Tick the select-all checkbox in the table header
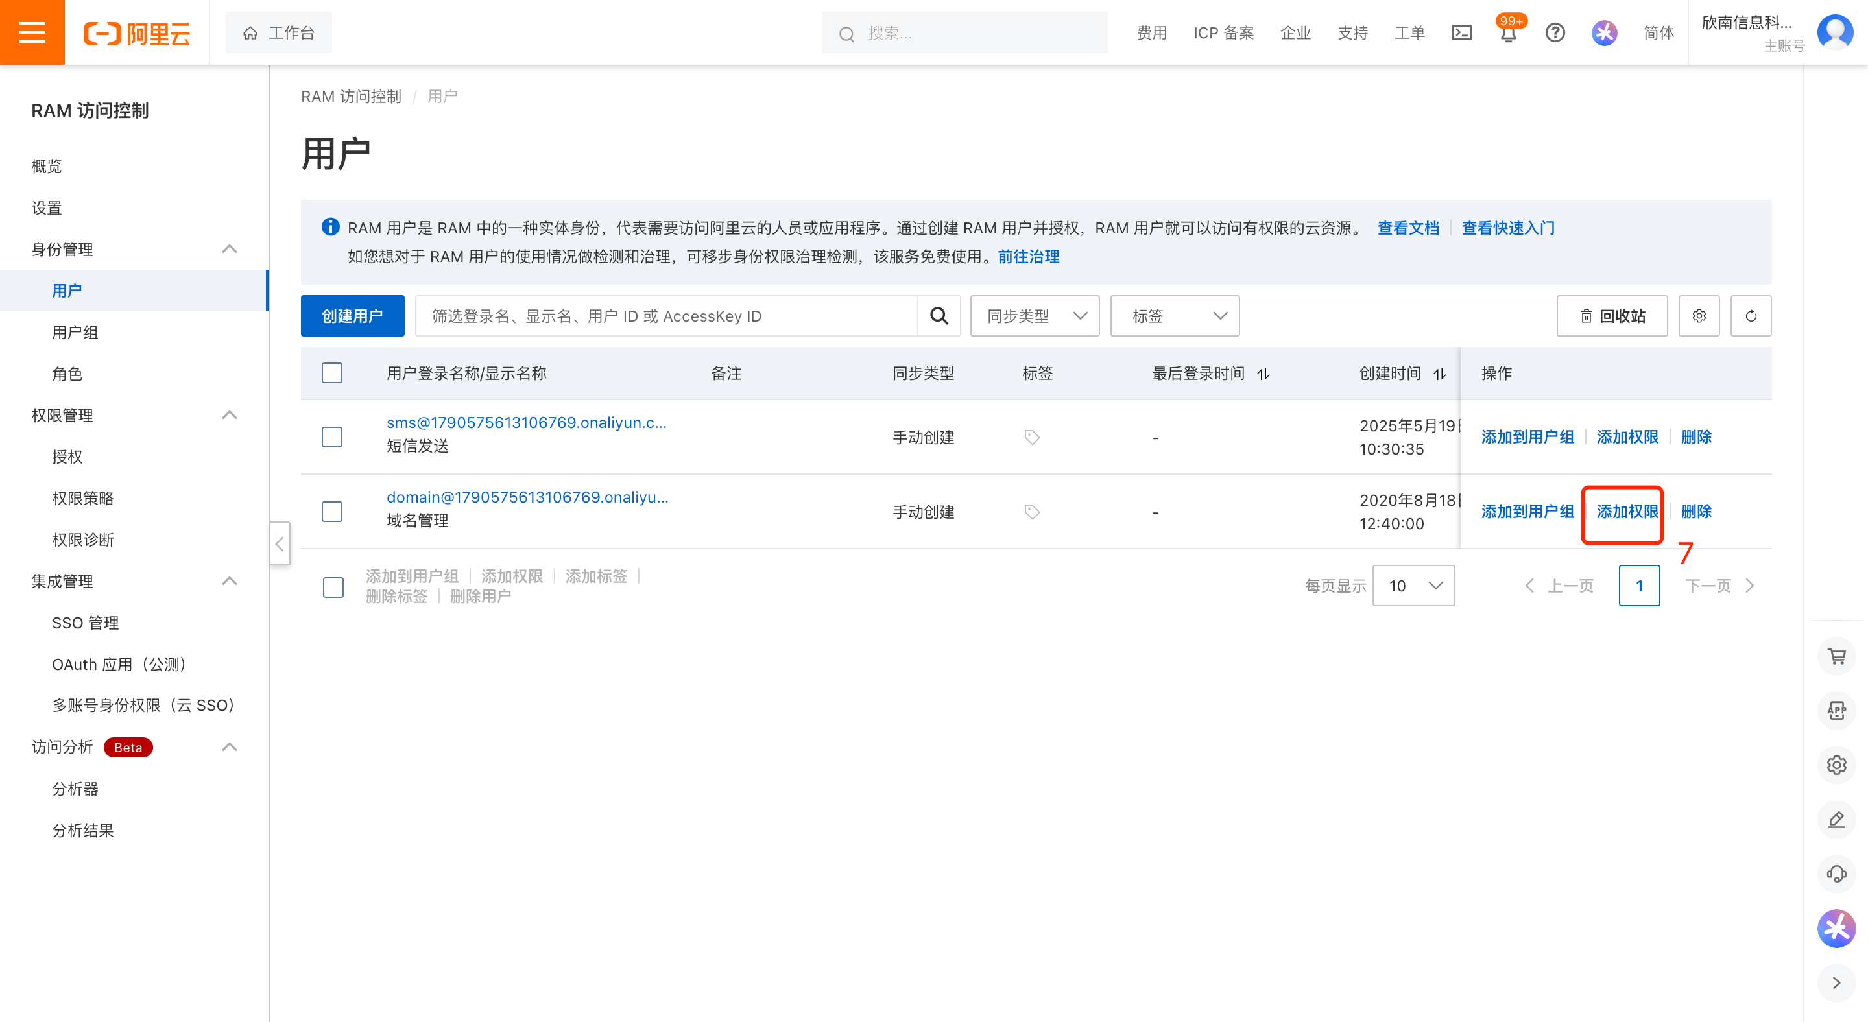1868x1022 pixels. pyautogui.click(x=332, y=374)
